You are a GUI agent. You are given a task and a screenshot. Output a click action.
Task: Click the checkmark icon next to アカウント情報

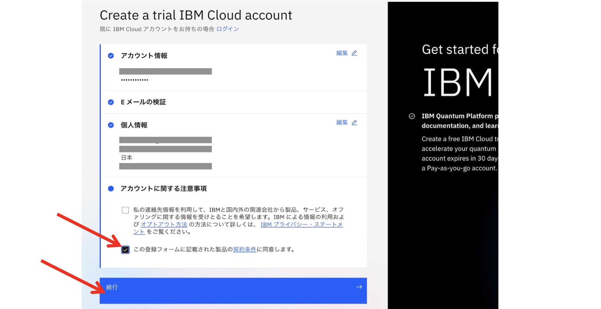coord(111,56)
